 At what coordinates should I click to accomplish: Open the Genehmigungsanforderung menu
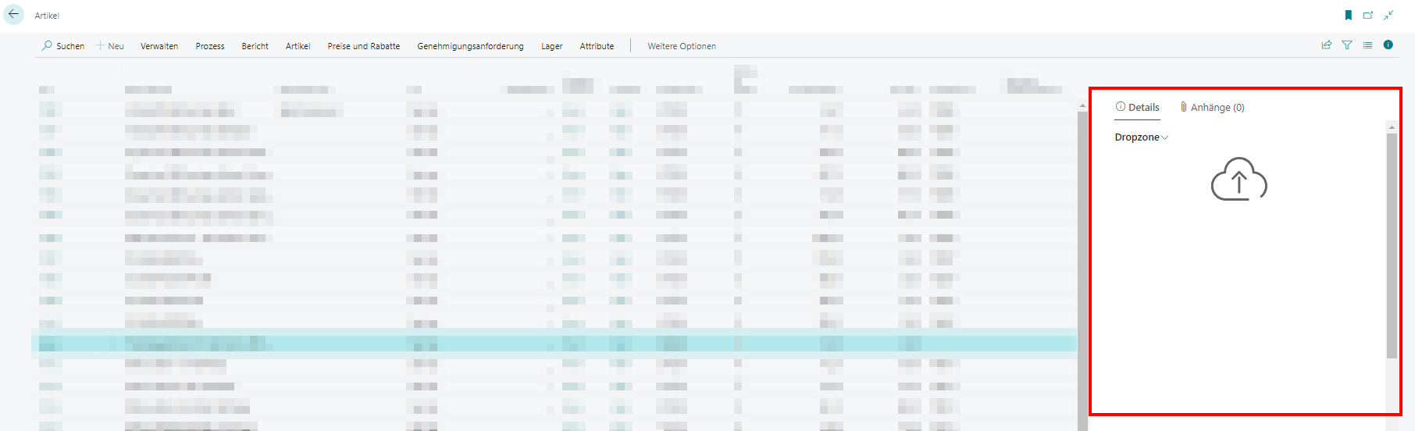[470, 46]
